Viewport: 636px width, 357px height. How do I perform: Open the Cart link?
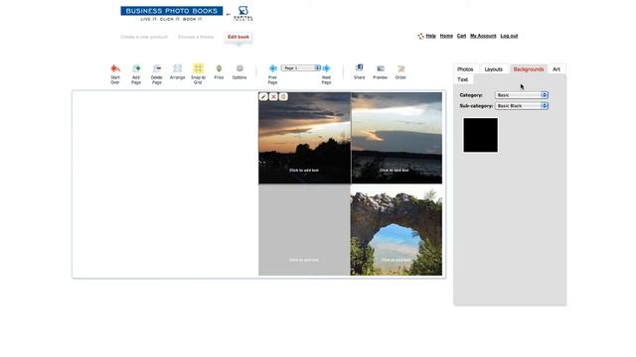(461, 36)
